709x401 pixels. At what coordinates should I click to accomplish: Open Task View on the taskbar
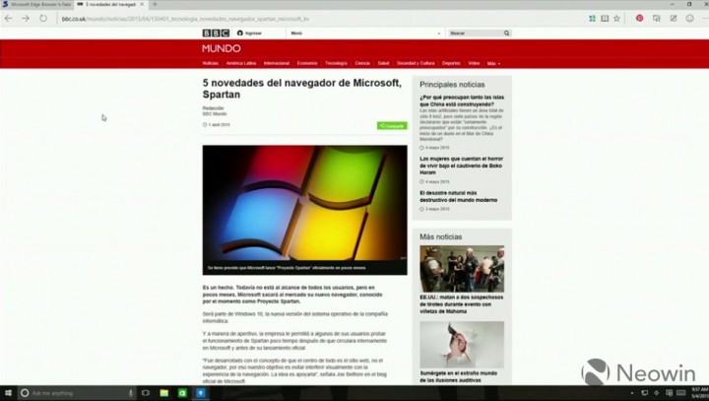(x=145, y=393)
